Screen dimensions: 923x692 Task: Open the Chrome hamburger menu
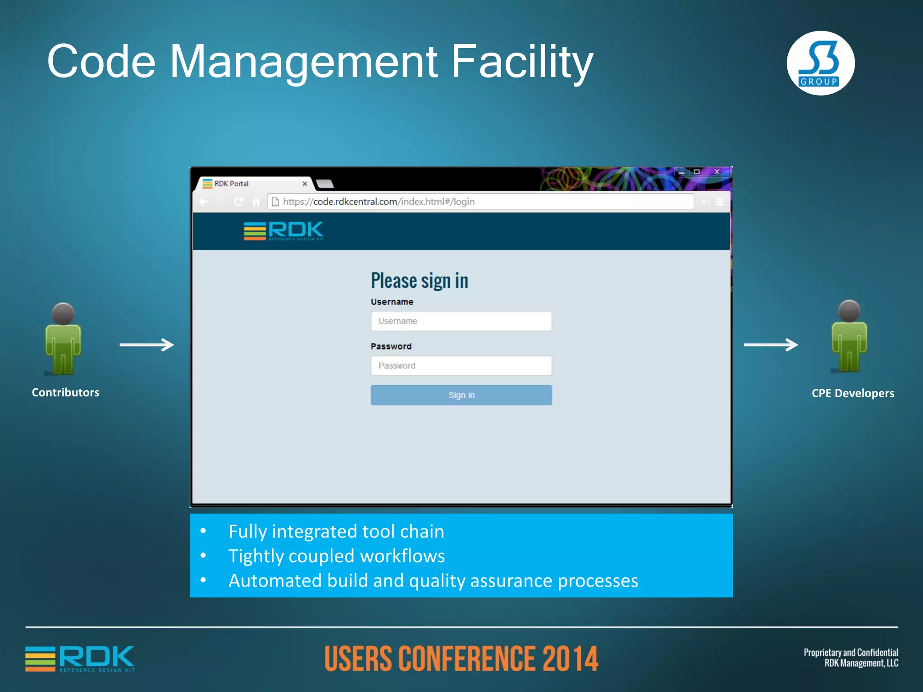720,202
